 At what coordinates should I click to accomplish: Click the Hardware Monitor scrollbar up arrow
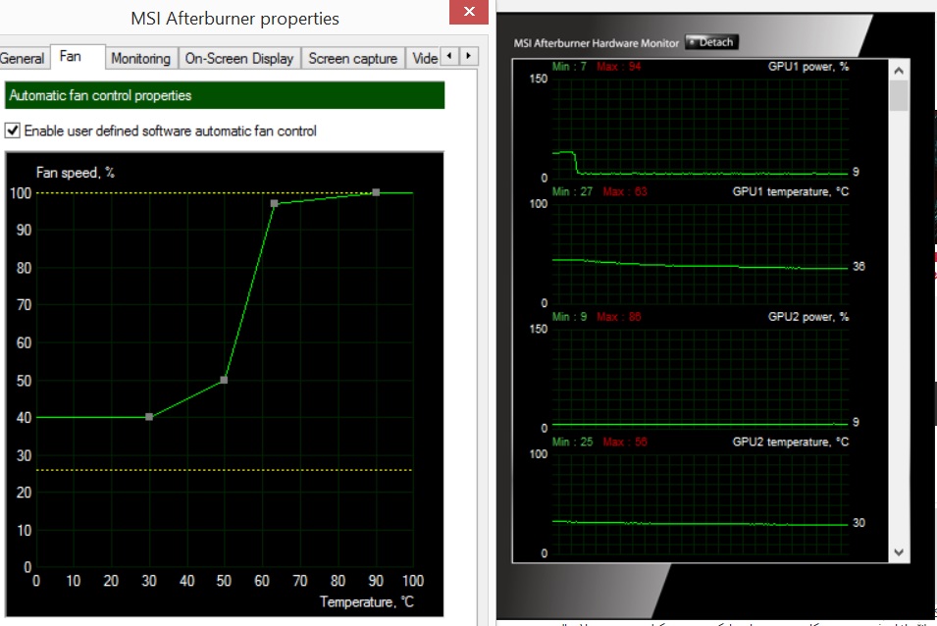(899, 71)
